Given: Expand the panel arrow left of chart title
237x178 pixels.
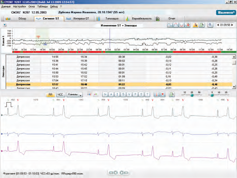Looking at the screenshot, I should [x=4, y=25].
